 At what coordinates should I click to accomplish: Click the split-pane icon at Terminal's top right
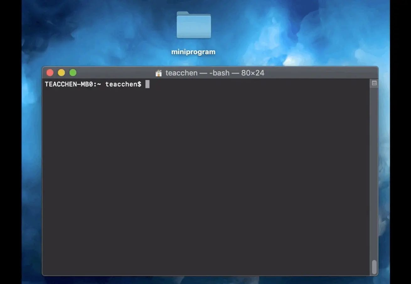pyautogui.click(x=374, y=82)
